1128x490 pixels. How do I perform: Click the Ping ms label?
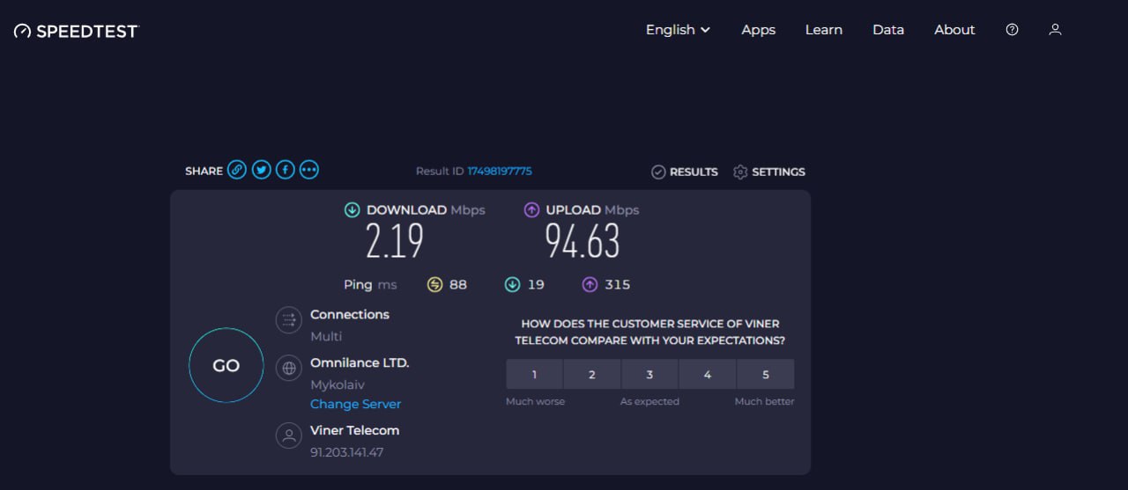pos(370,284)
